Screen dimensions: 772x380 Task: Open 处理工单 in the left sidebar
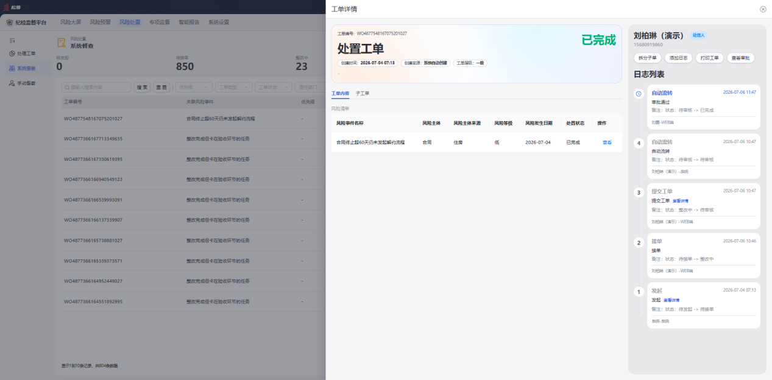point(27,54)
